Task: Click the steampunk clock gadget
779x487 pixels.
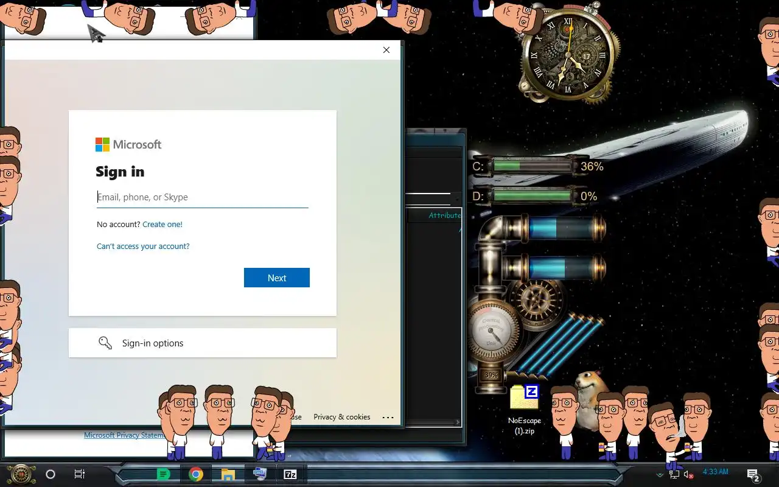Action: click(x=568, y=55)
